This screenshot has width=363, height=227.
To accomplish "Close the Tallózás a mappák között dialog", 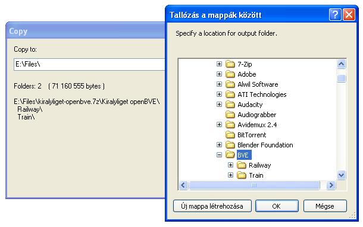I will (349, 15).
